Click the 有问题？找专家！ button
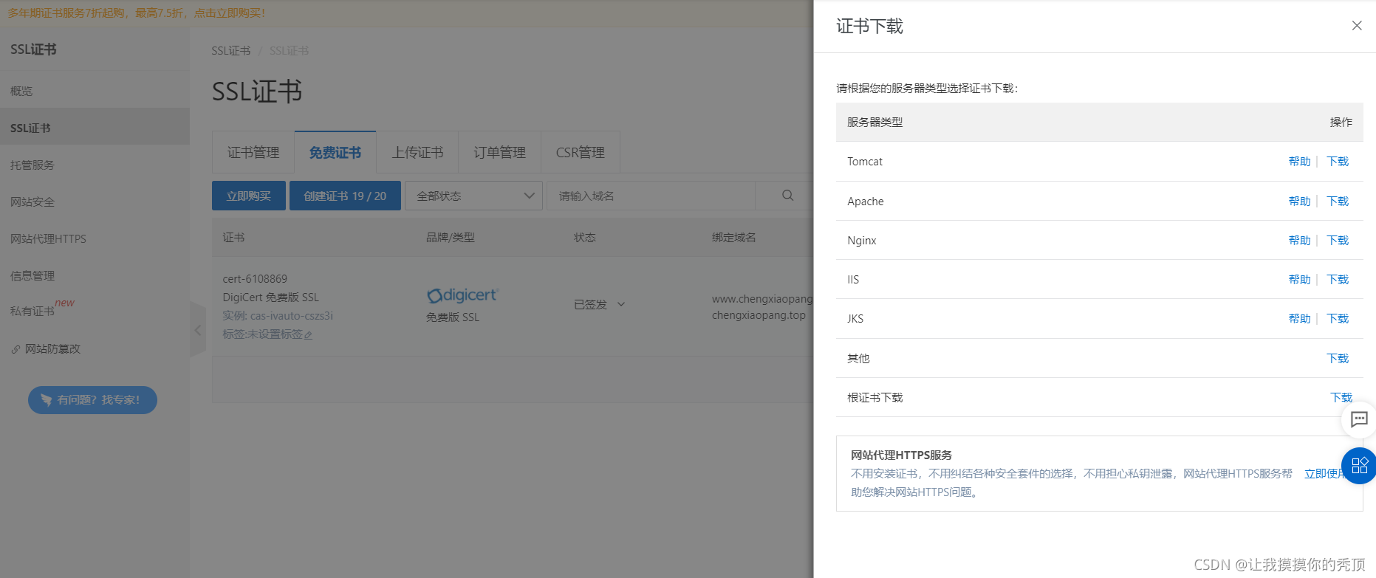1376x578 pixels. [x=92, y=400]
